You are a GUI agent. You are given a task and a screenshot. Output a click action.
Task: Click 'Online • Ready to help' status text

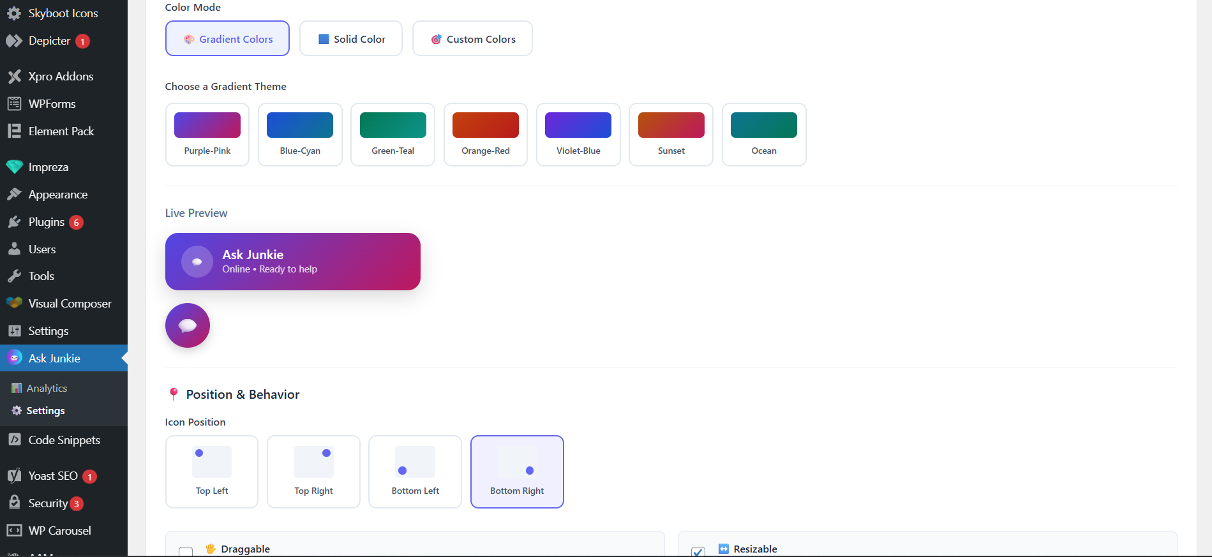(x=269, y=269)
